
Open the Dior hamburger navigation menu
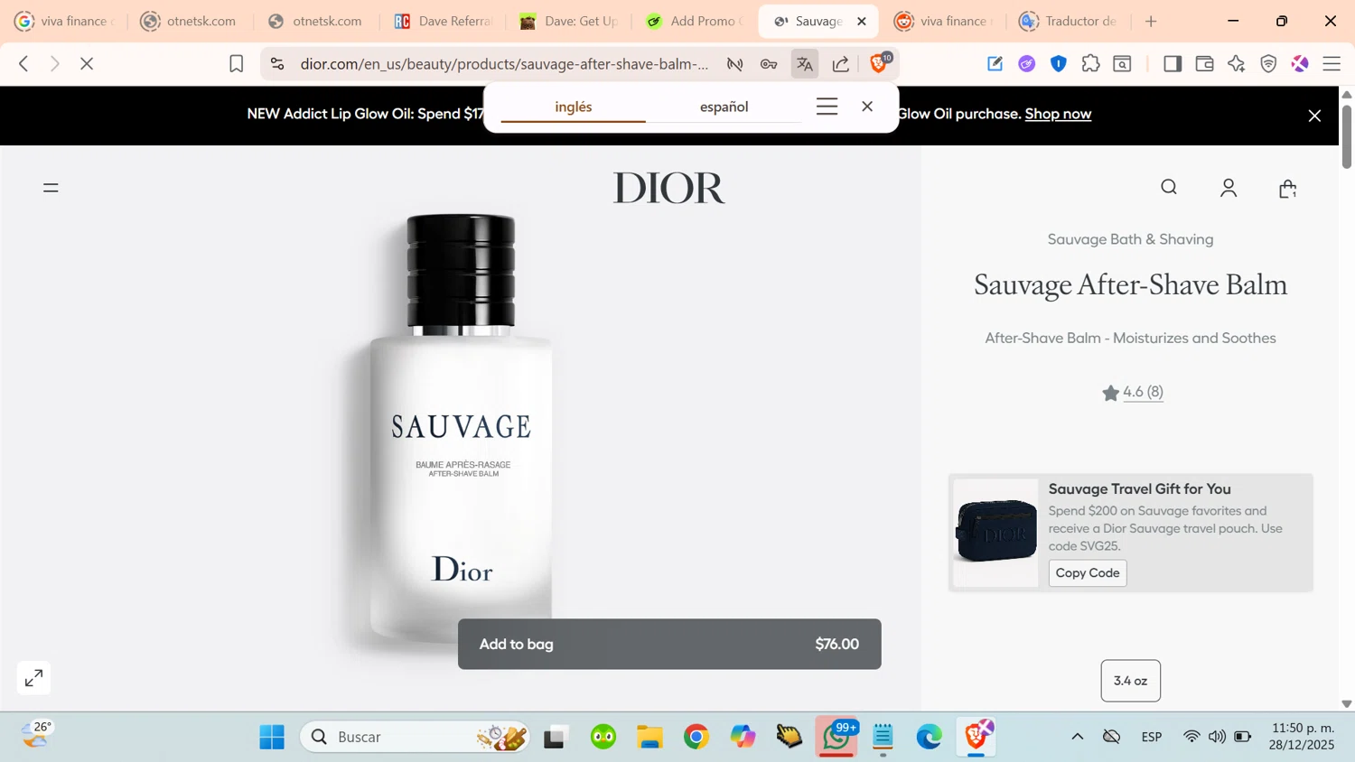51,188
